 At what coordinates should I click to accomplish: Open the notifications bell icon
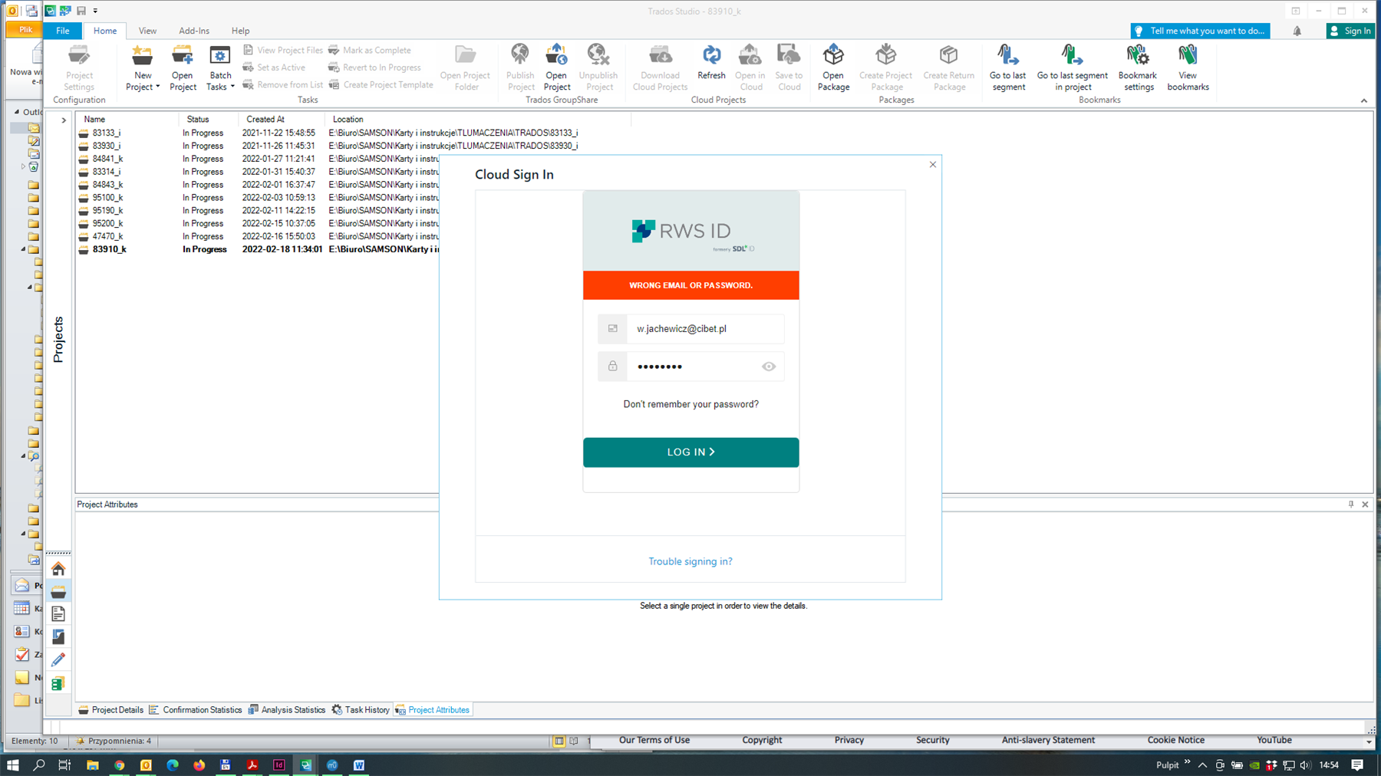pyautogui.click(x=1297, y=31)
